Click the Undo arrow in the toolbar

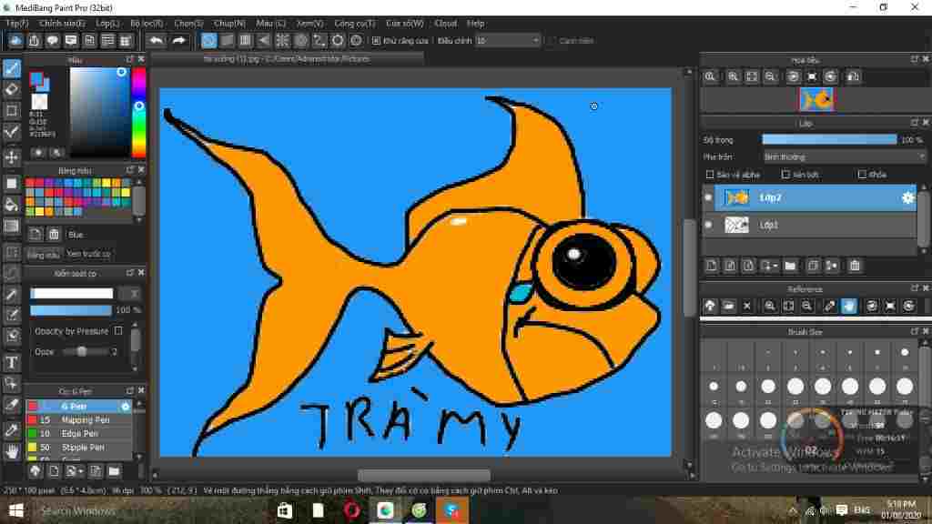click(157, 41)
